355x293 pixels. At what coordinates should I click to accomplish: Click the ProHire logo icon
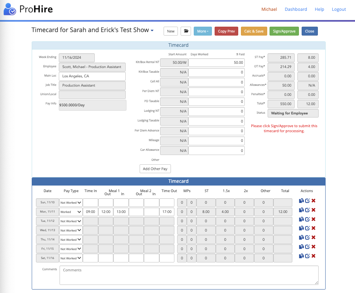(x=10, y=9)
